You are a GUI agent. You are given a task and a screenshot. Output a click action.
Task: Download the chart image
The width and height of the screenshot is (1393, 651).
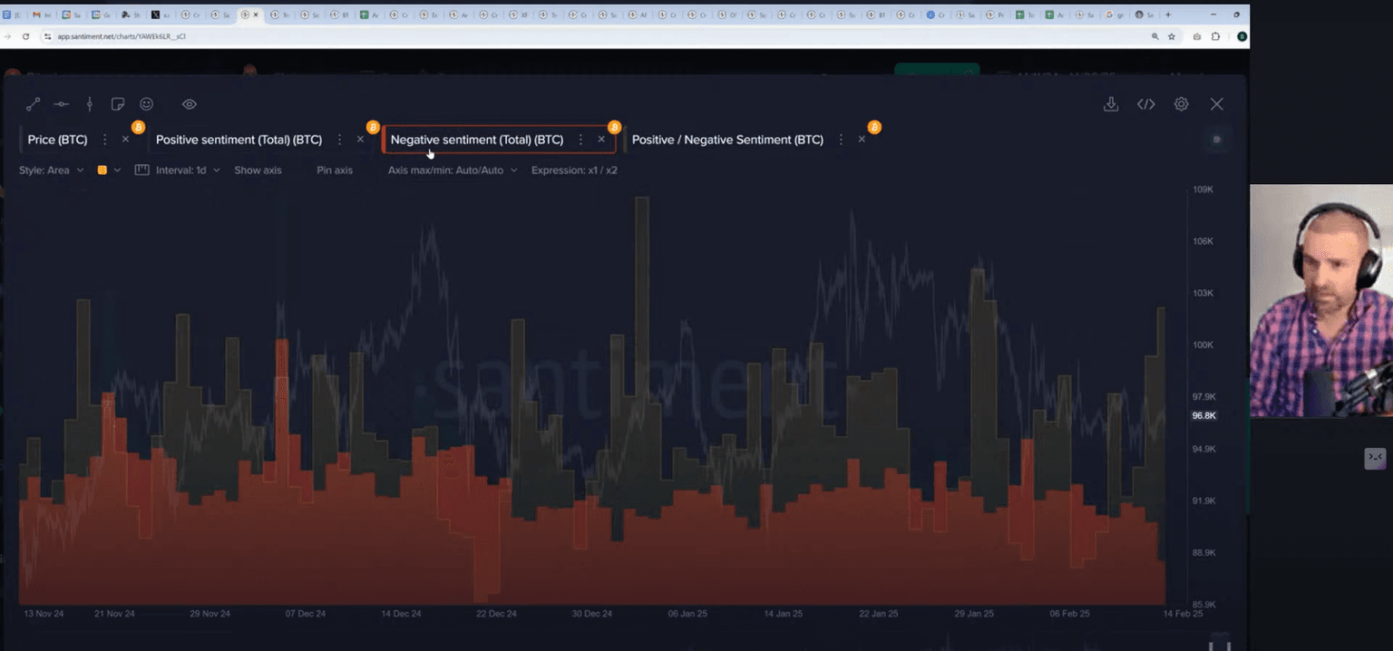(1110, 104)
